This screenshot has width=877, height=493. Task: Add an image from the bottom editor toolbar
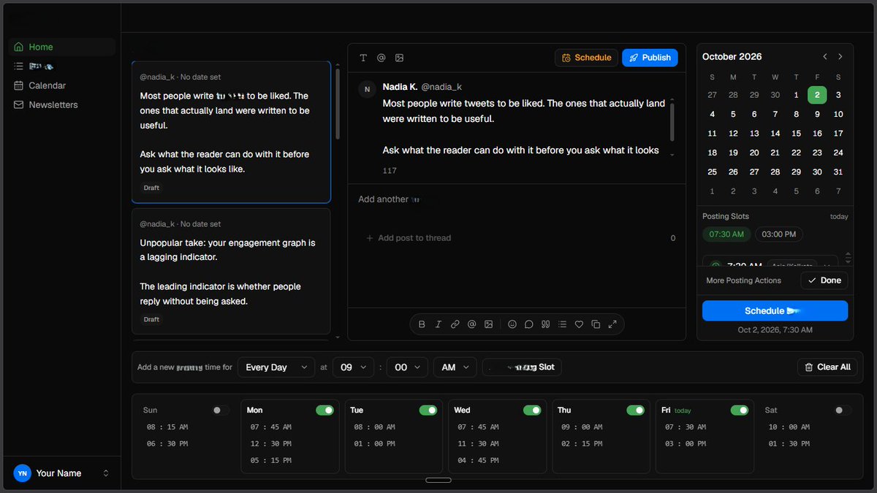coord(488,324)
